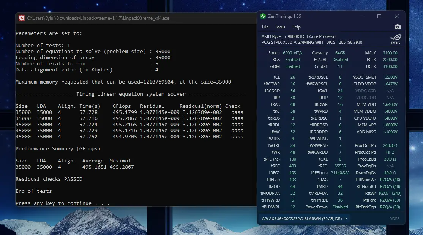423x235 pixels.
Task: Select the MEM VPP value 1.8000V
Action: [390, 125]
